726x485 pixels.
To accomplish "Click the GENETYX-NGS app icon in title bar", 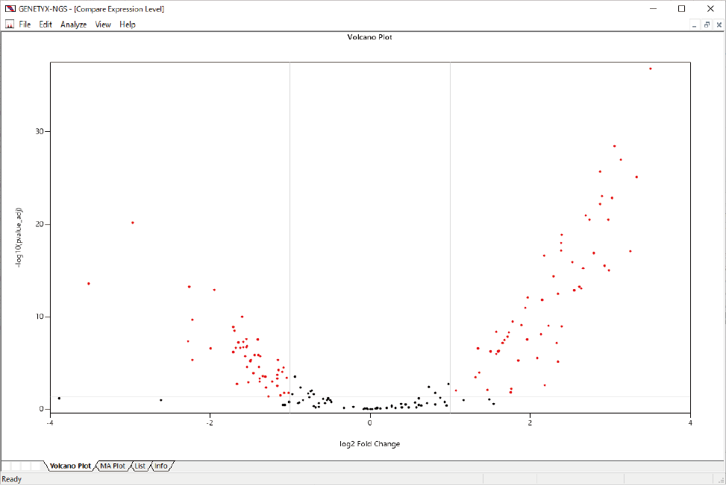I will (10, 9).
